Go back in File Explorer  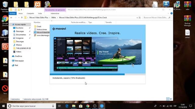[x=11, y=18]
